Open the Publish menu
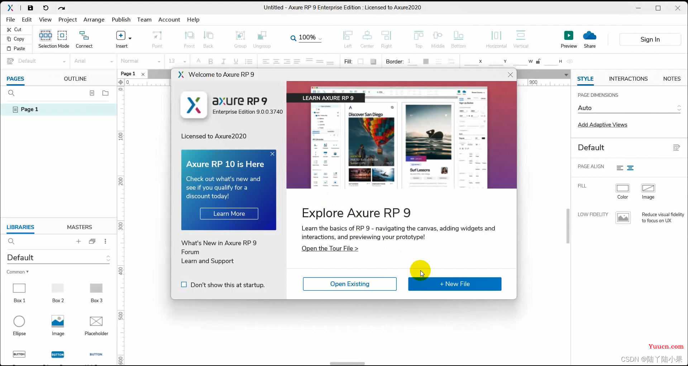The width and height of the screenshot is (688, 366). (121, 19)
